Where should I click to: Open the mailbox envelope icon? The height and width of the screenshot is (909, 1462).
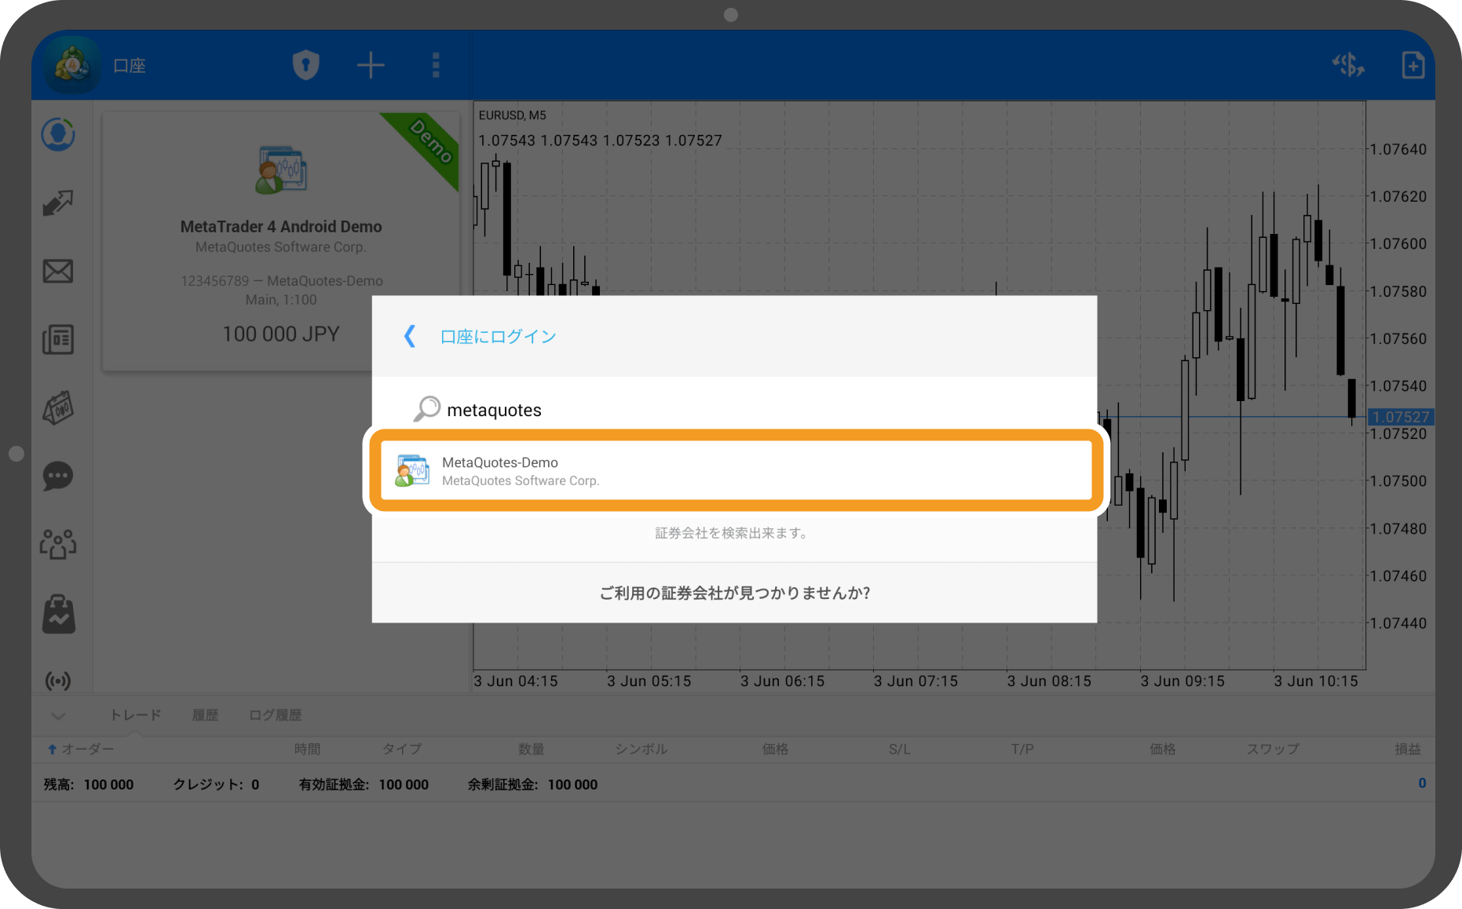click(58, 272)
